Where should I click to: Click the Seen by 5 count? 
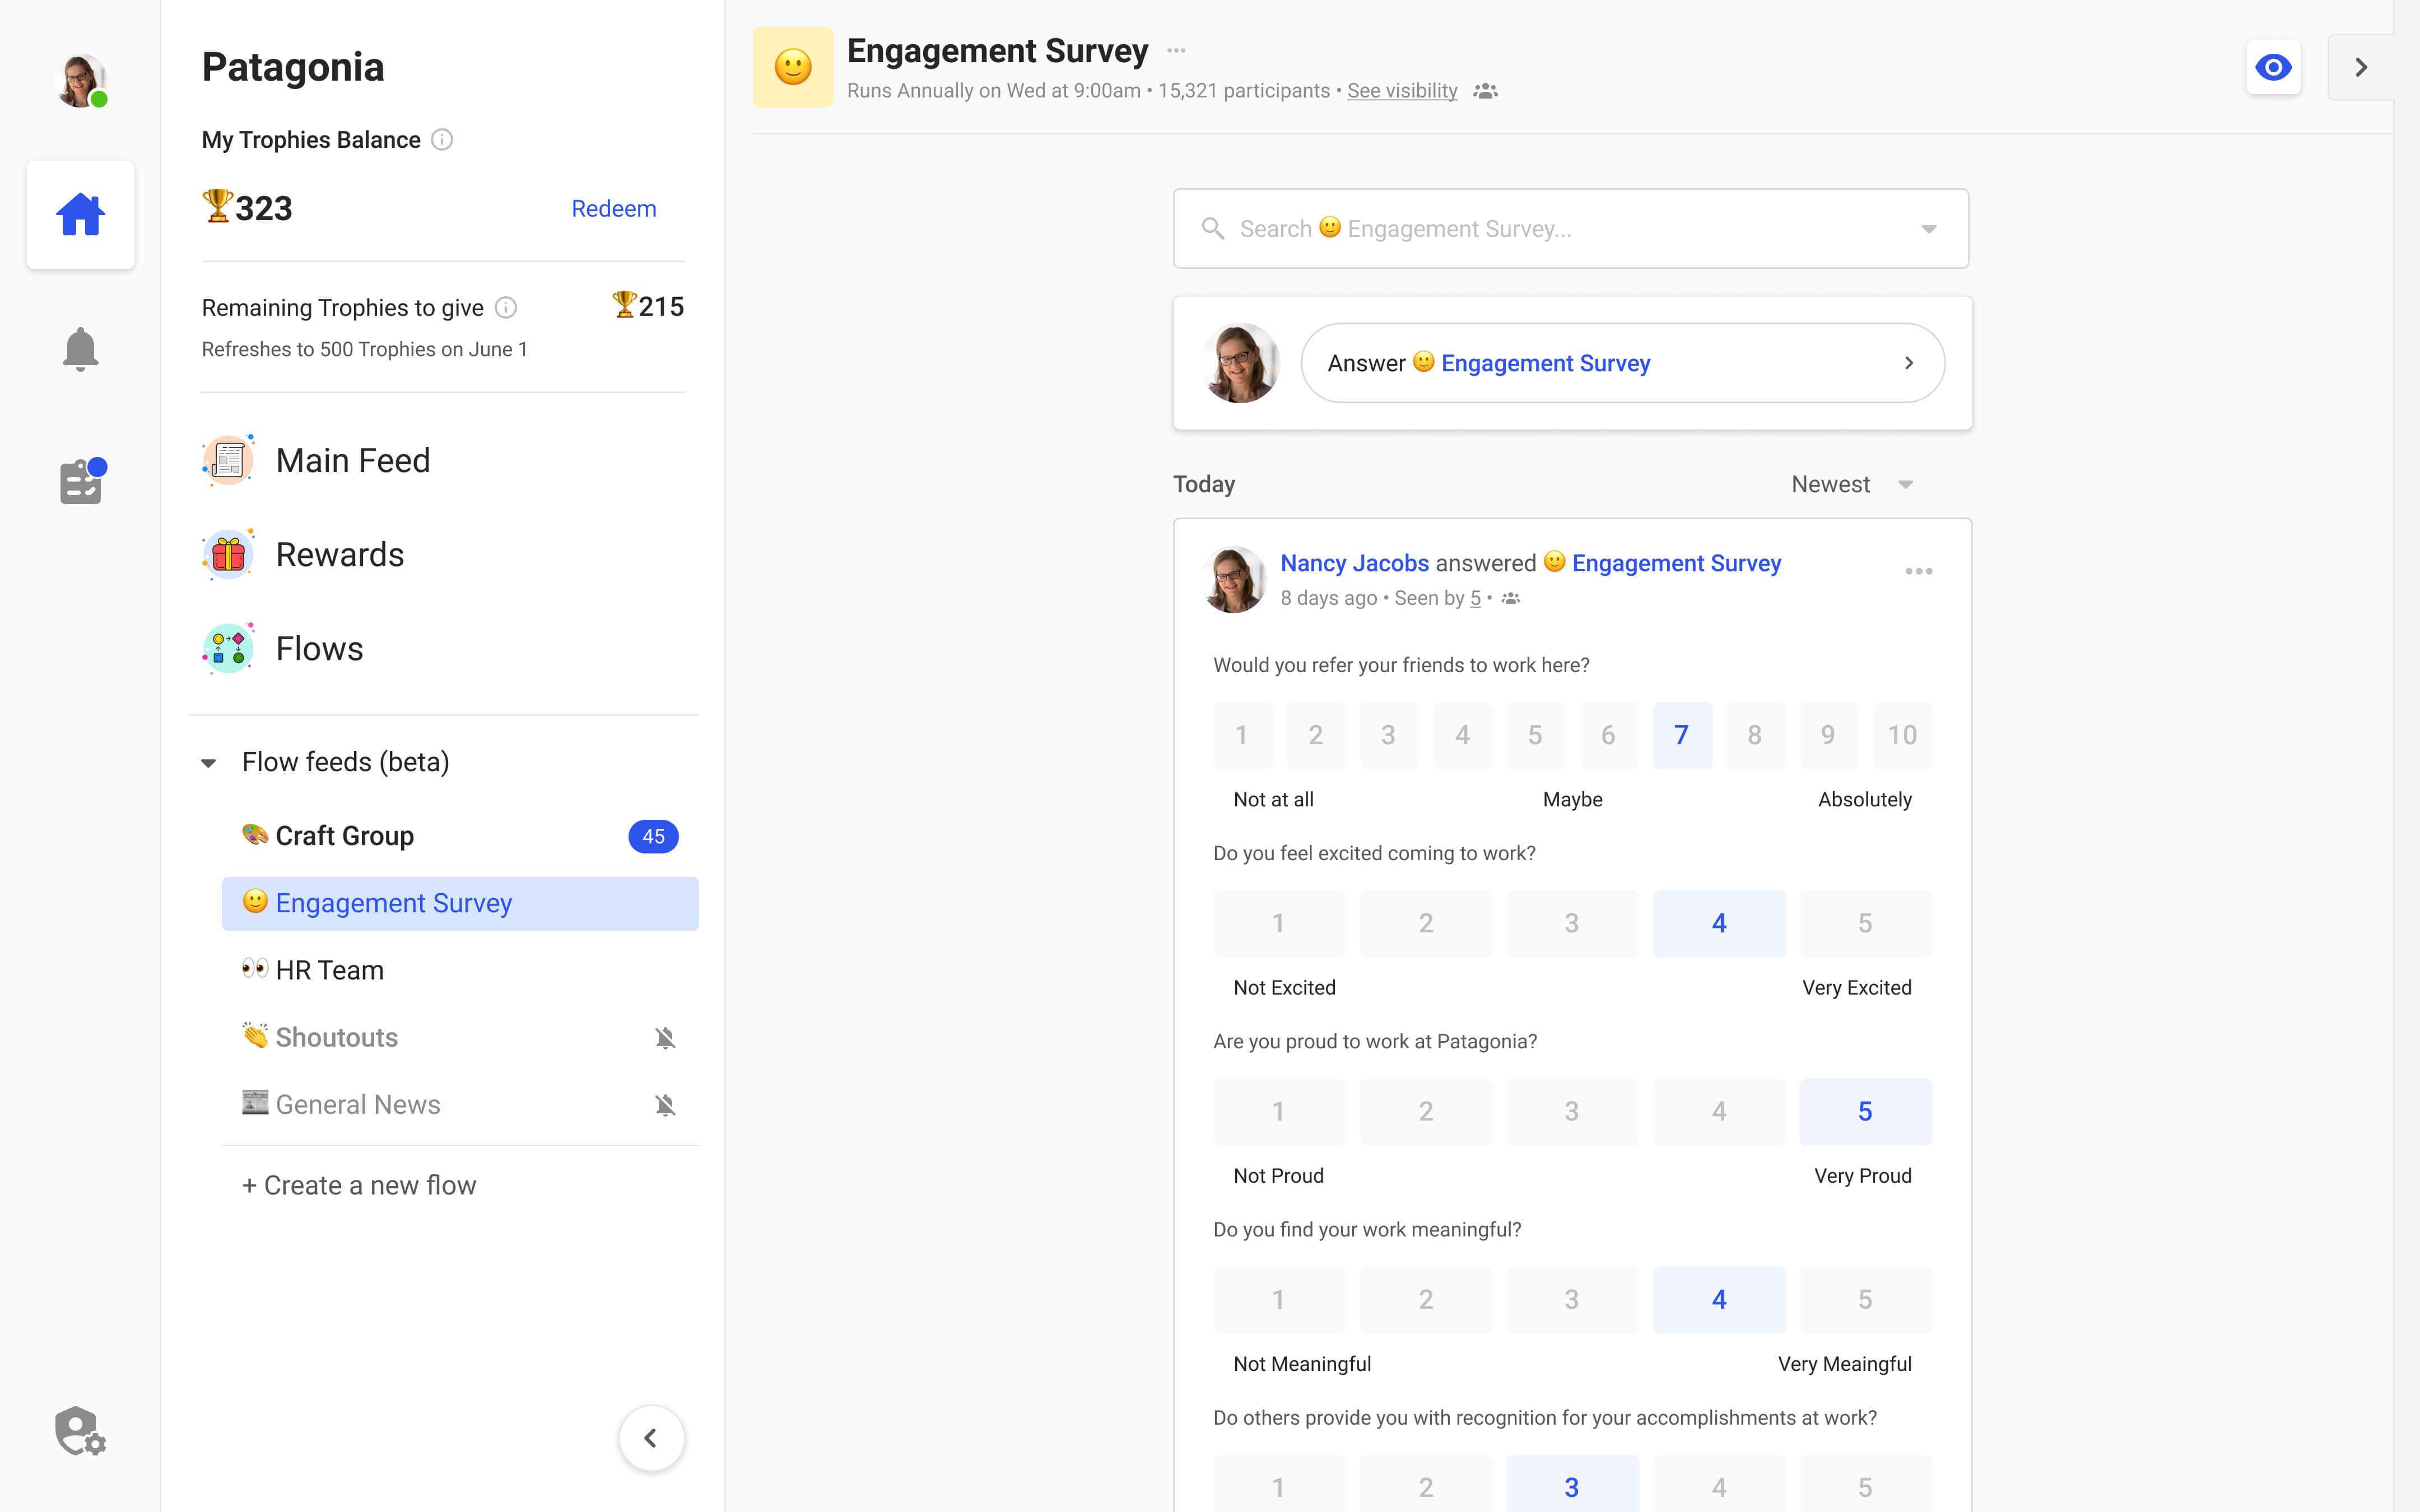point(1475,598)
